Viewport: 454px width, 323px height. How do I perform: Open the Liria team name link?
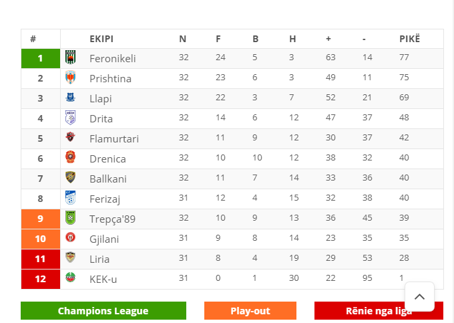(99, 259)
